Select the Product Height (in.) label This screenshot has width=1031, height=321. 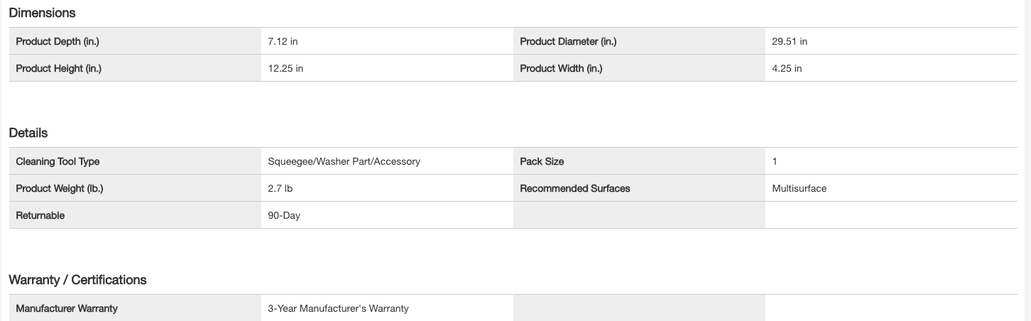pyautogui.click(x=59, y=68)
